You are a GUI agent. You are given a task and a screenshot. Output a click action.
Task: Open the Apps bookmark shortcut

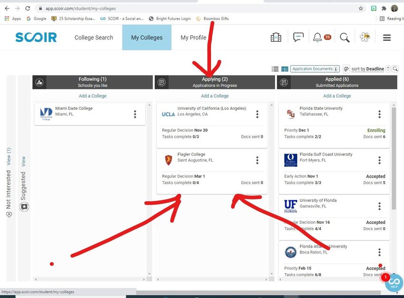(13, 19)
